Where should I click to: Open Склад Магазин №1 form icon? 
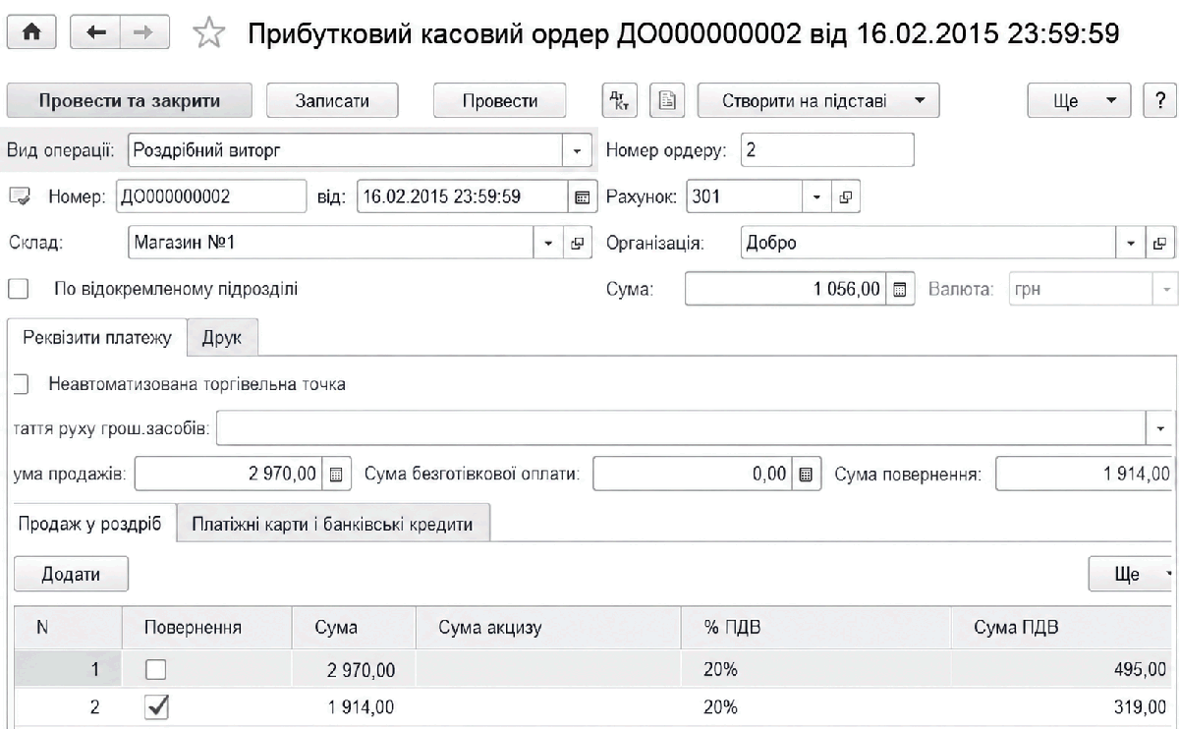click(x=579, y=243)
